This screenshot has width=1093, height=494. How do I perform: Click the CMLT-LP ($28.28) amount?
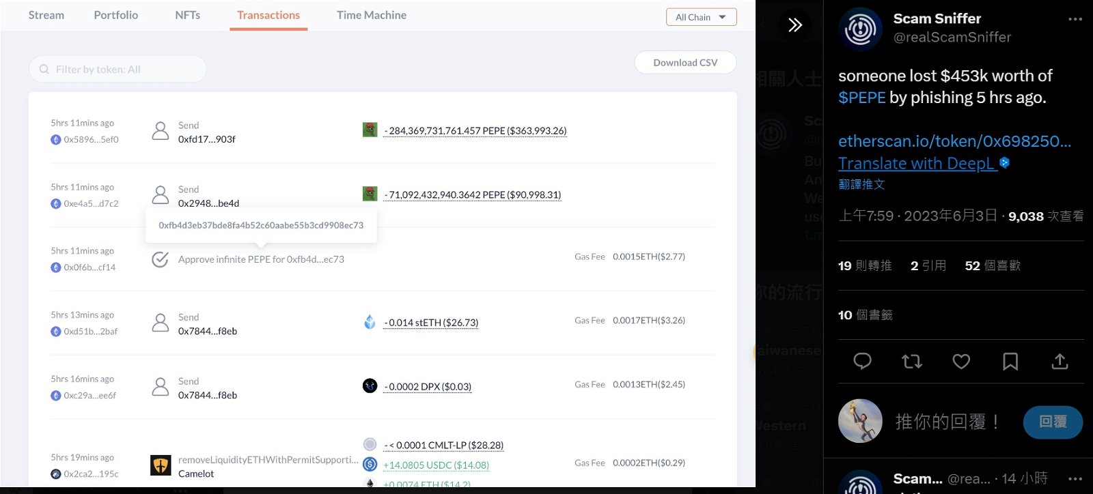click(443, 446)
